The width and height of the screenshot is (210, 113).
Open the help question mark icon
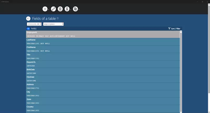point(57,18)
